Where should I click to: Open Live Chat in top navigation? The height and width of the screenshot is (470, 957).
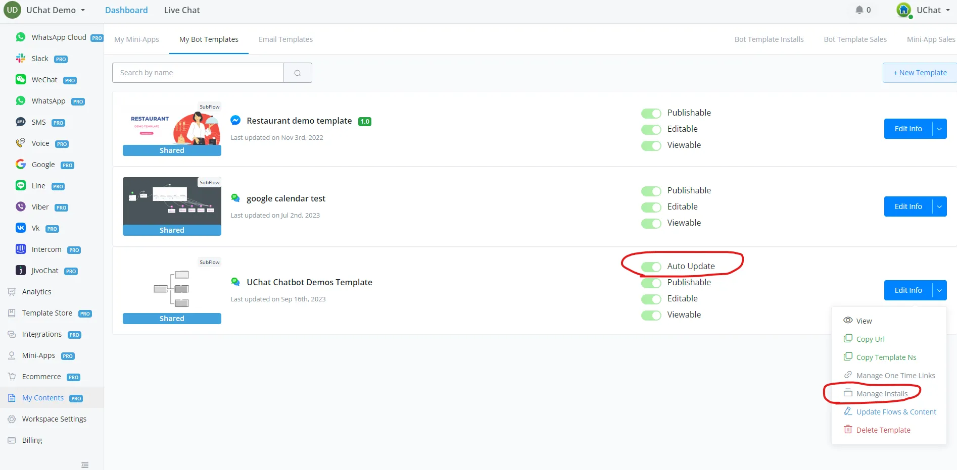(182, 10)
